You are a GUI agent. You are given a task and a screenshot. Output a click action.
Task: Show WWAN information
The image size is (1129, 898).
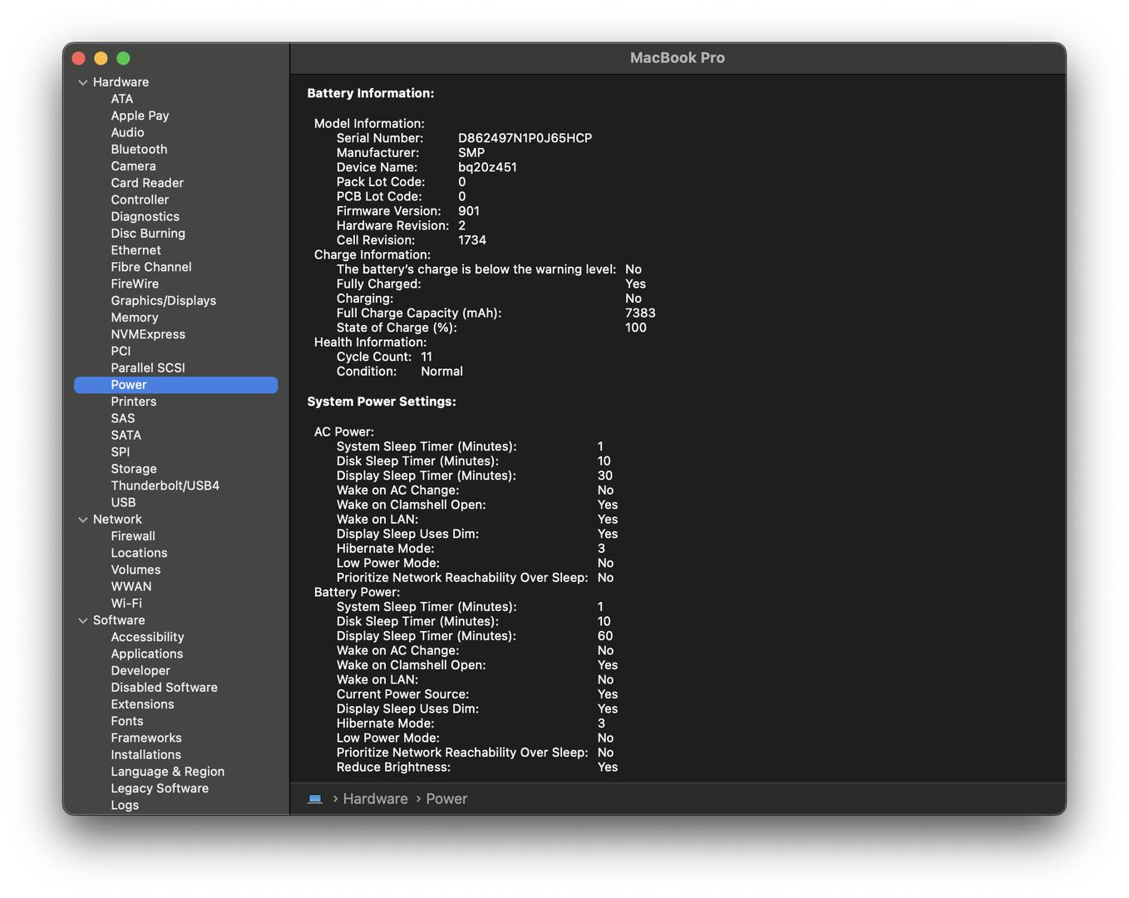(x=131, y=586)
